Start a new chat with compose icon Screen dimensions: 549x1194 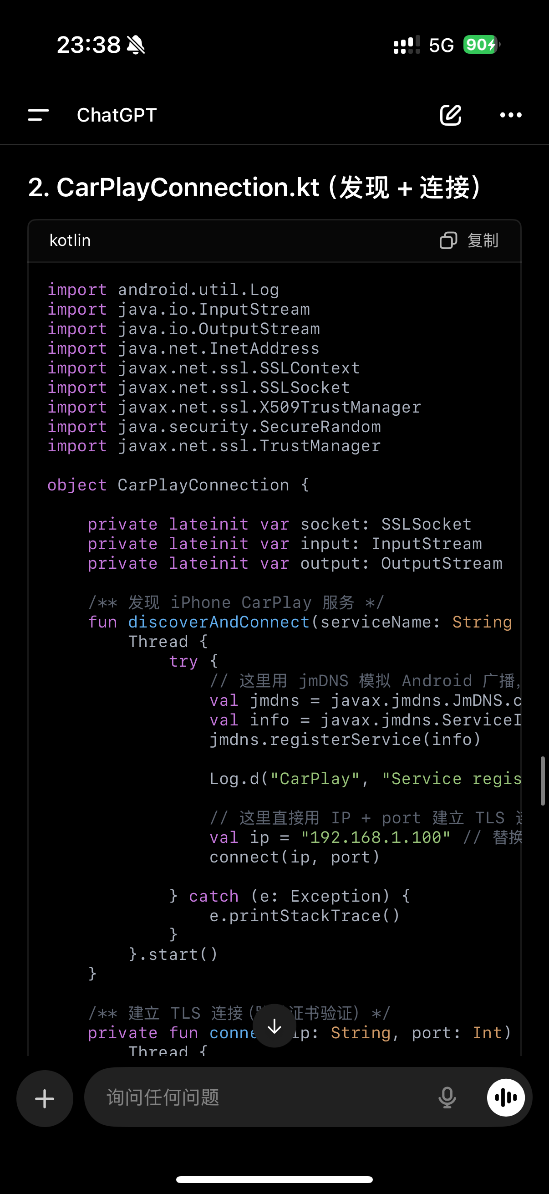click(x=450, y=115)
